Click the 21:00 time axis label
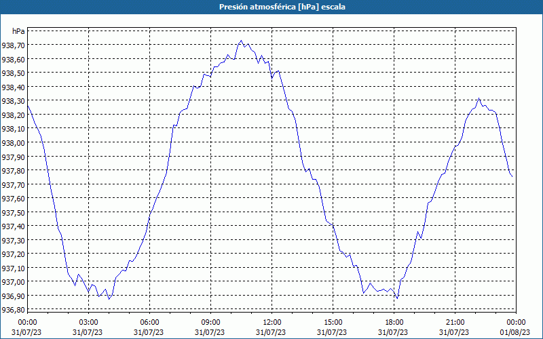Image resolution: width=543 pixels, height=339 pixels. [x=455, y=323]
